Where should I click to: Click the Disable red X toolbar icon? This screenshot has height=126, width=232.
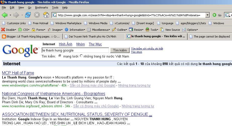click(x=3, y=29)
